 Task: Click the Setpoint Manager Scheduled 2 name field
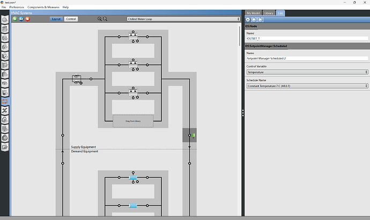point(307,58)
